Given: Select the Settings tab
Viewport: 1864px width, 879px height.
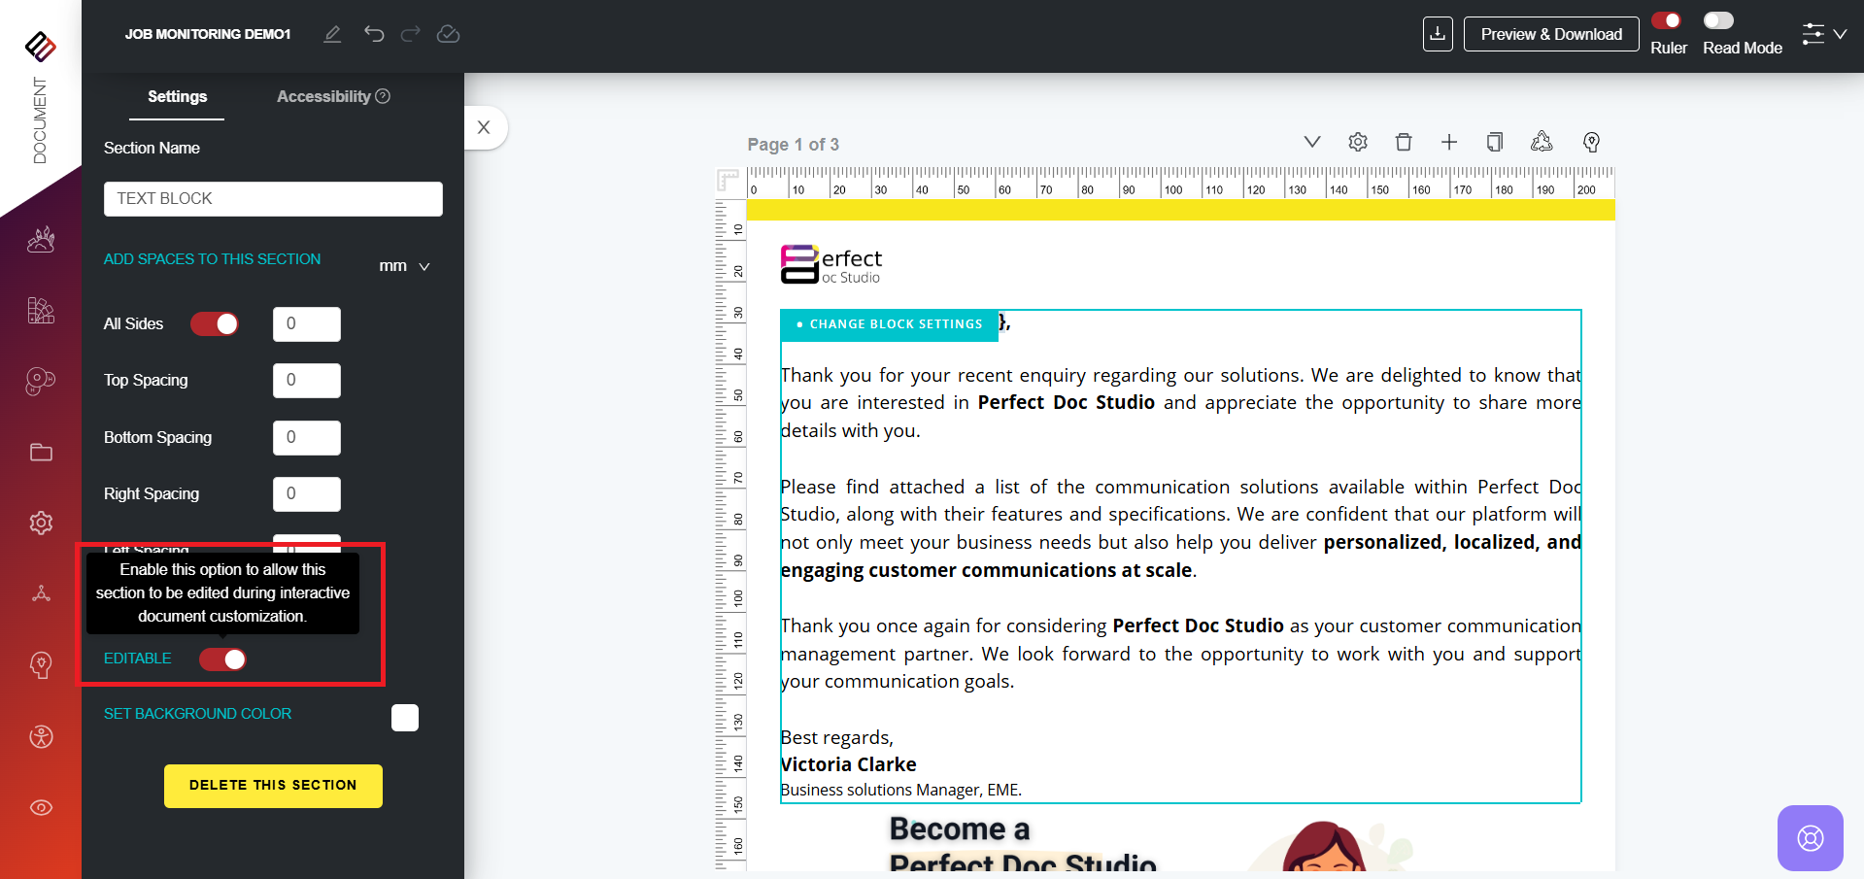Looking at the screenshot, I should click(x=177, y=96).
